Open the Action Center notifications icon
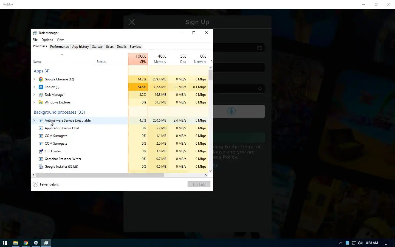 point(386,243)
